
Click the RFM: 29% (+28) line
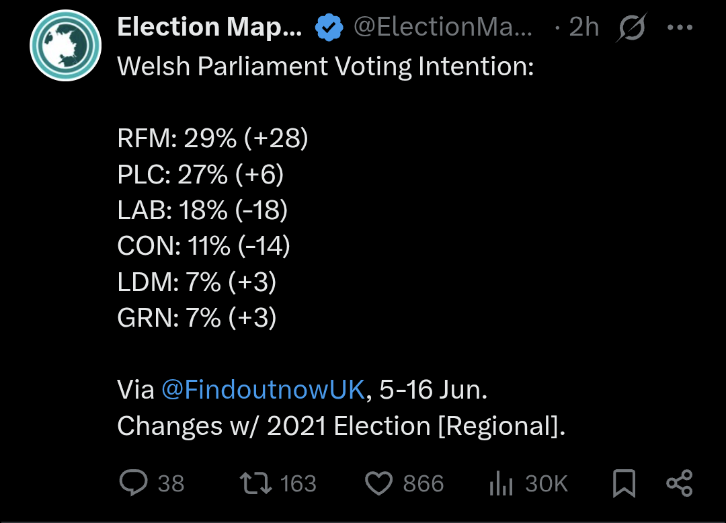click(x=212, y=138)
